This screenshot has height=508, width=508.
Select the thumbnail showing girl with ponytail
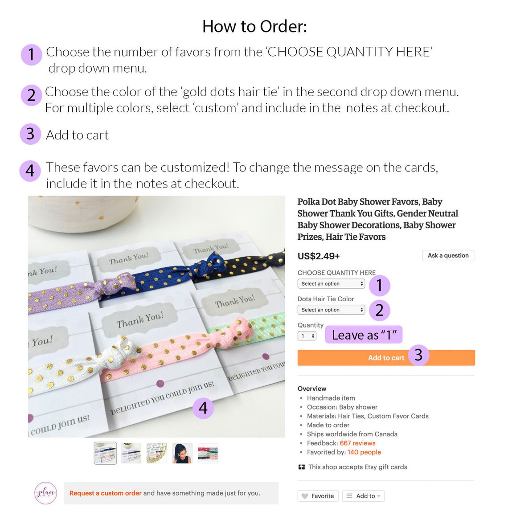pos(182,453)
